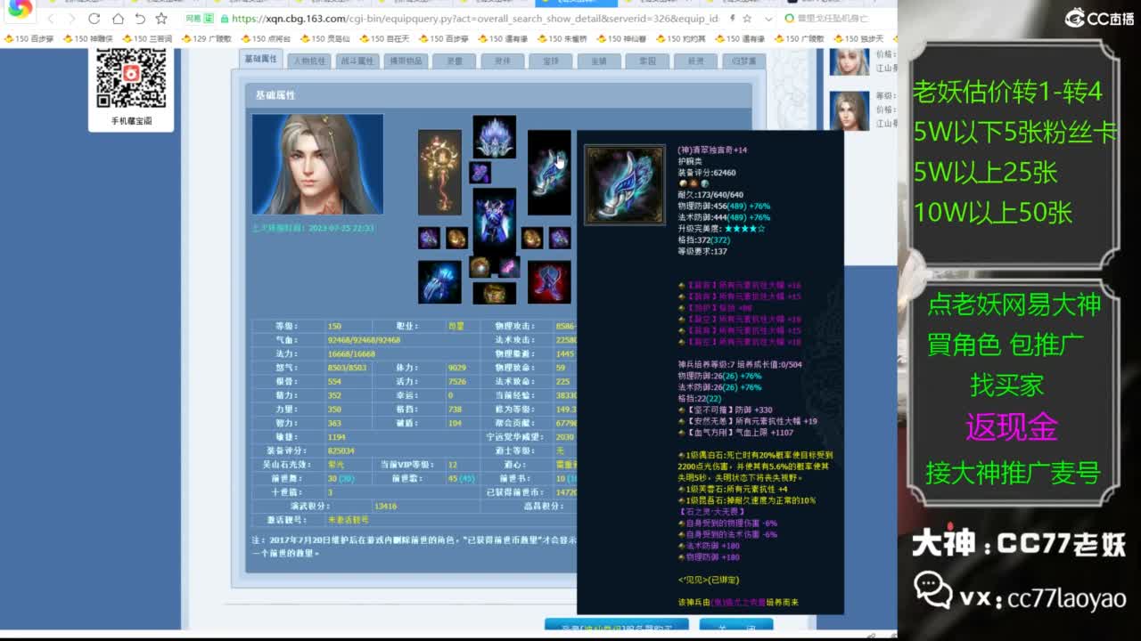Reload the page with the refresh icon
Screen dimensions: 1141x641
pyautogui.click(x=94, y=19)
